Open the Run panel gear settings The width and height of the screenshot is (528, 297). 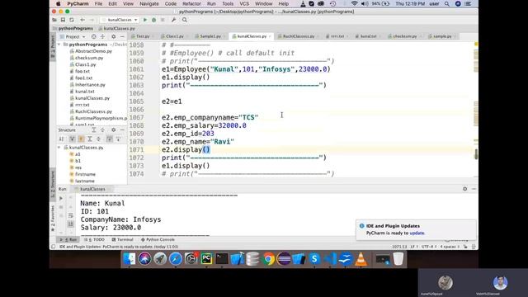465,189
